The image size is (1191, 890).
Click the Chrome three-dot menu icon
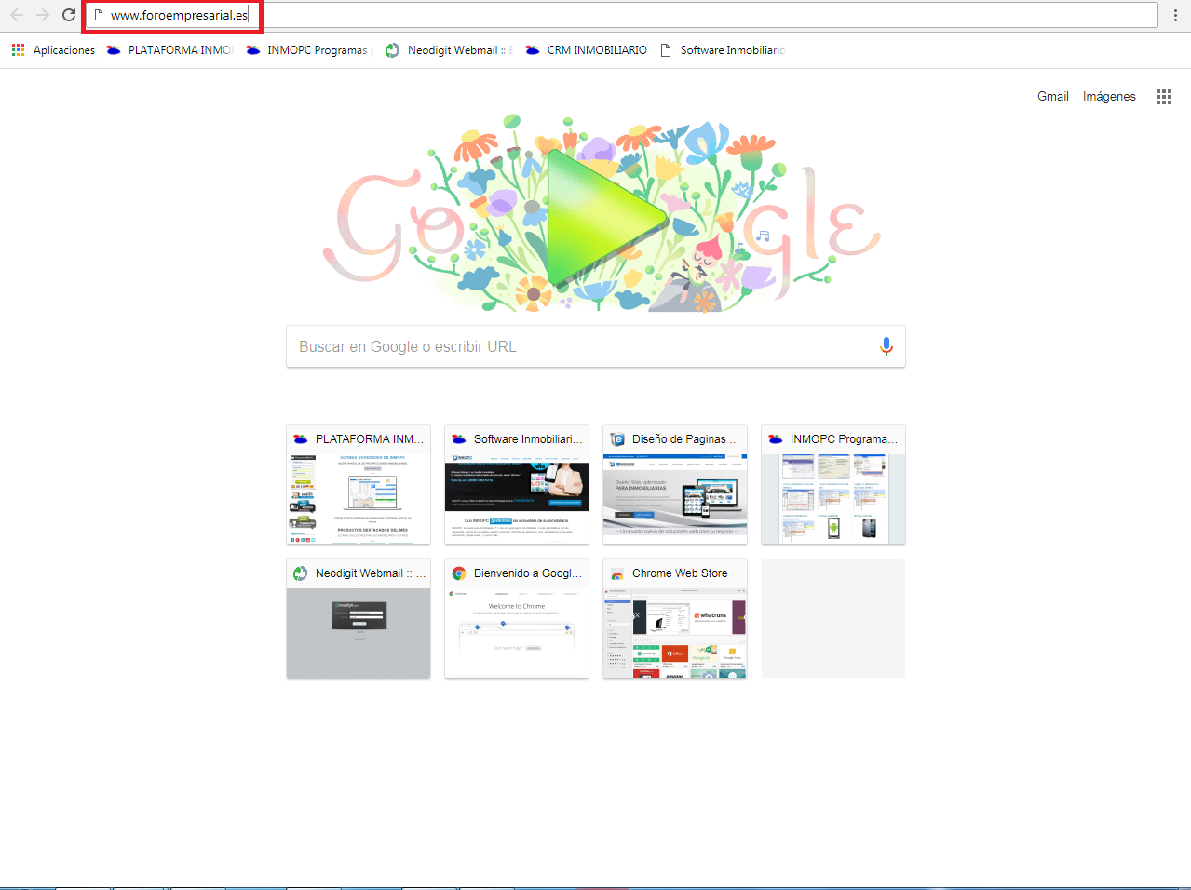[x=1176, y=15]
